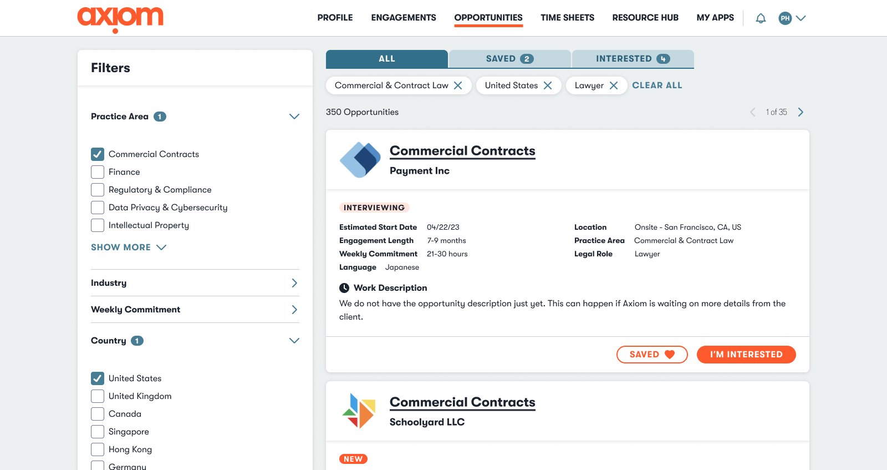Check the United Kingdom country checkbox
Screen dimensions: 887x470
(x=98, y=396)
